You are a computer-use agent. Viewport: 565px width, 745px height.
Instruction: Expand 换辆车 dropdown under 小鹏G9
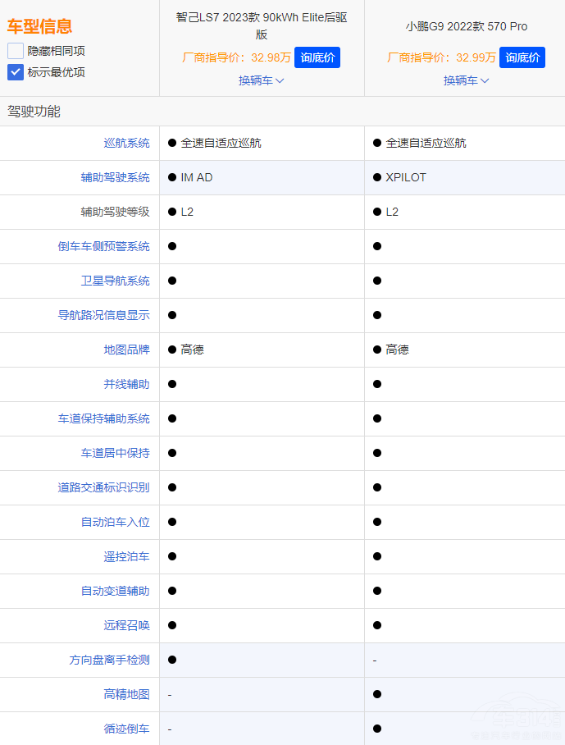point(466,80)
